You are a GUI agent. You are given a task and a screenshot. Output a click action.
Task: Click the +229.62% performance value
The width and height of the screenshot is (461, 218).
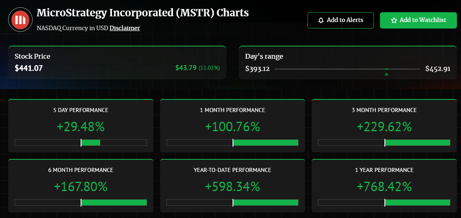point(384,127)
